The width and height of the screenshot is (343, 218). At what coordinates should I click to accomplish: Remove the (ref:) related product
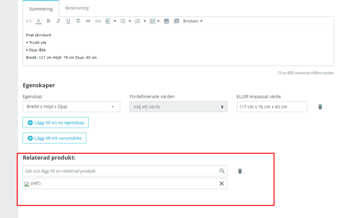[222, 184]
